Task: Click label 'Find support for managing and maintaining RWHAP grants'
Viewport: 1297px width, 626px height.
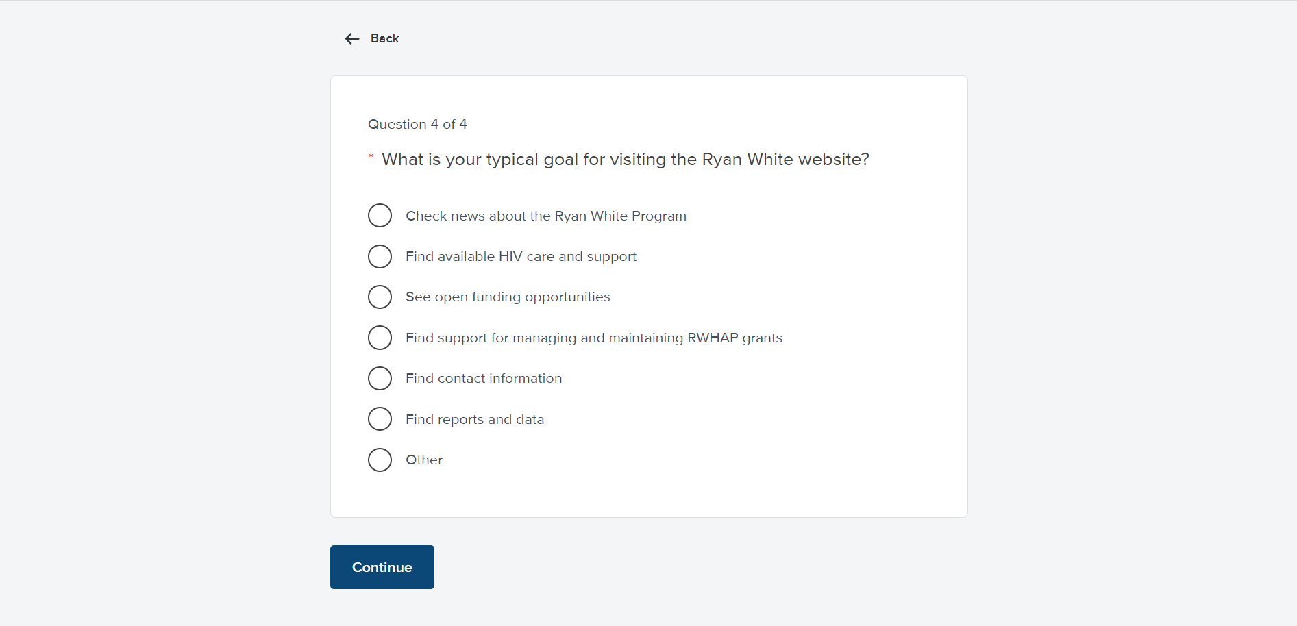Action: 593,338
